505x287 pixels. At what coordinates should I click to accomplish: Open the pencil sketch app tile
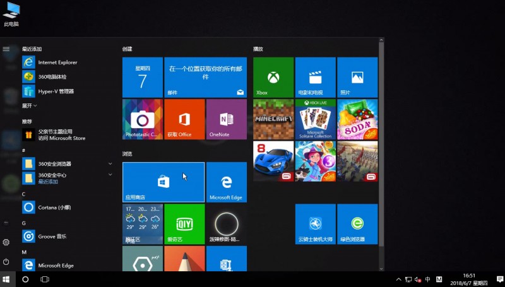[x=184, y=259]
